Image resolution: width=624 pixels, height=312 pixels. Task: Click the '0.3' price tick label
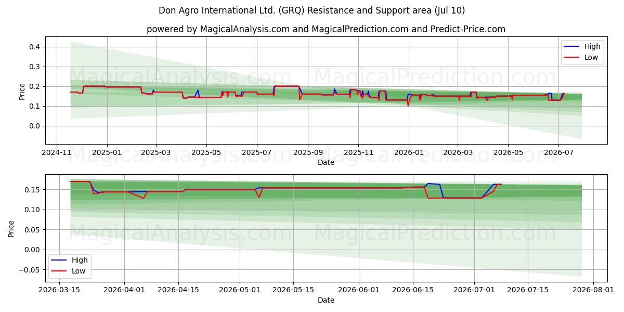pos(35,67)
